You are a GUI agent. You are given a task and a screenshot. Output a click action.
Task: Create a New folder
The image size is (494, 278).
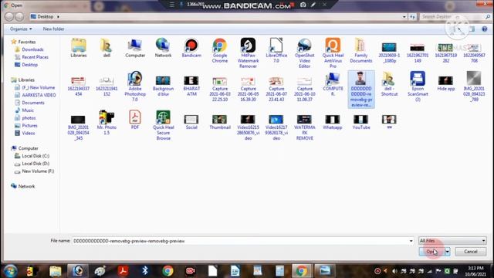coord(53,29)
